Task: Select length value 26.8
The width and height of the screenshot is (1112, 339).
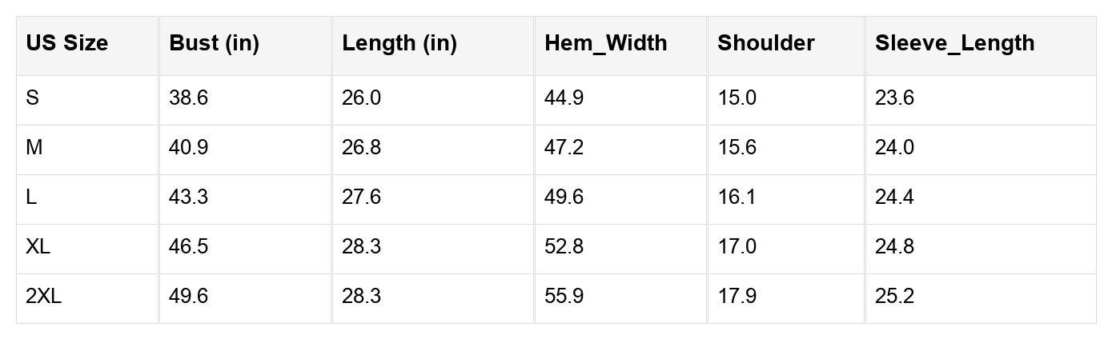Action: pos(361,148)
